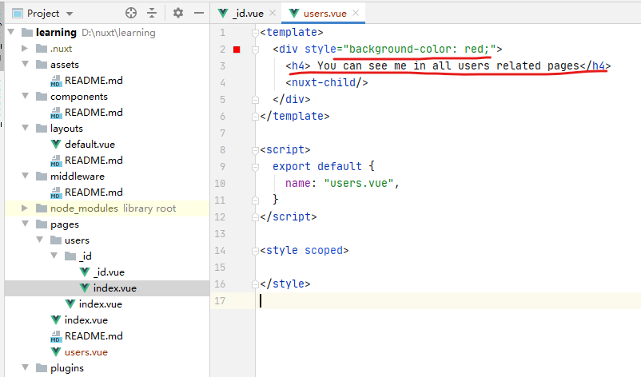The height and width of the screenshot is (377, 641).
Task: Click the Markdown icon of assets README.md
Action: pos(56,81)
